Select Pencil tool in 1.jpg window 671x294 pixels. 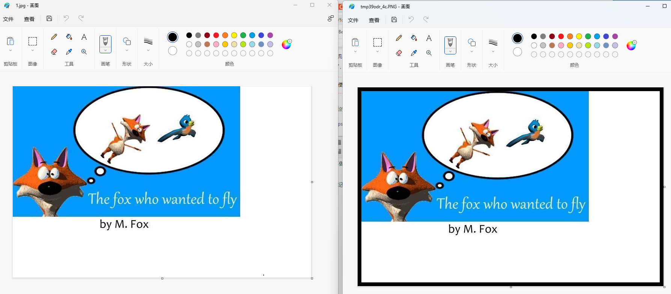[x=54, y=37]
